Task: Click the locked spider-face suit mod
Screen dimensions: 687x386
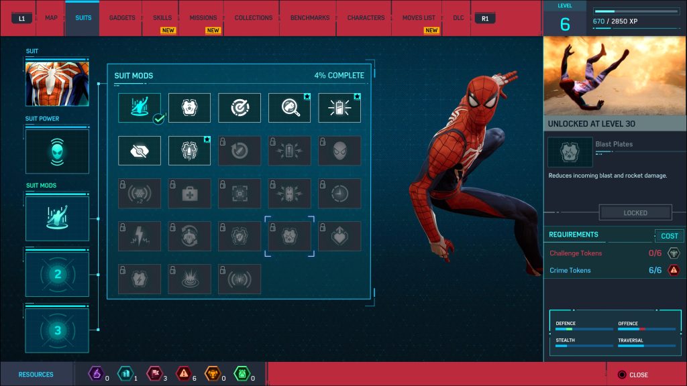Action: click(339, 150)
